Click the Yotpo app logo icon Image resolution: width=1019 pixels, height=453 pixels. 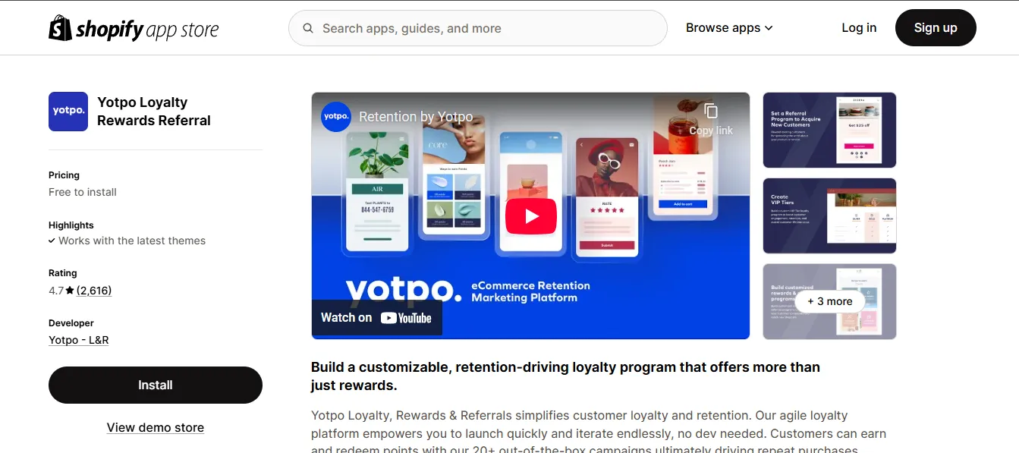[x=68, y=112]
